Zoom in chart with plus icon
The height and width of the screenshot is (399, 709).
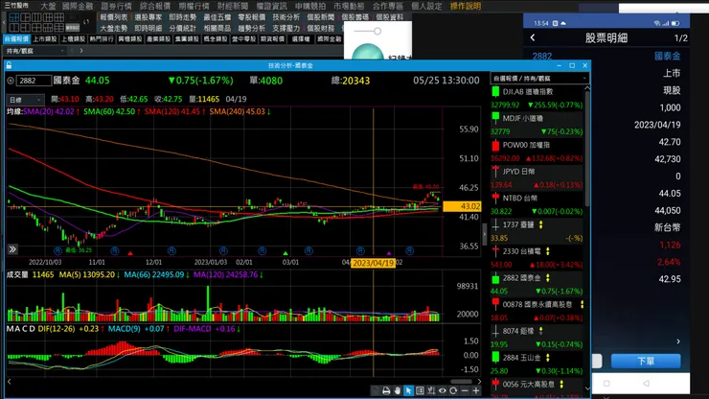pos(475,390)
